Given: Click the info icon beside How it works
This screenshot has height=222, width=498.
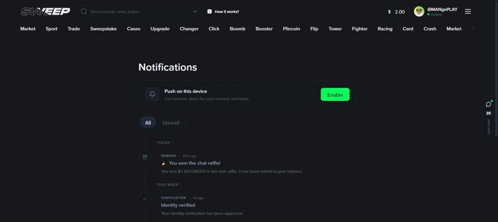Looking at the screenshot, I should pyautogui.click(x=210, y=12).
